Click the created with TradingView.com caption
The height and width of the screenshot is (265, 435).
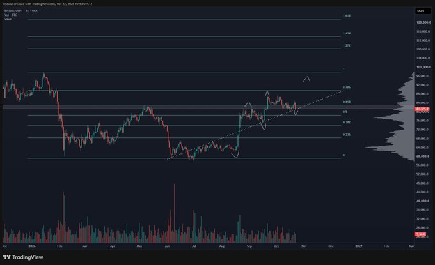coord(47,4)
